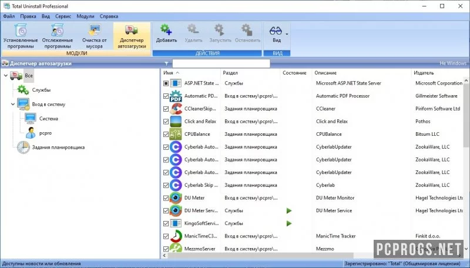Click DU Meter row icon

(176, 198)
